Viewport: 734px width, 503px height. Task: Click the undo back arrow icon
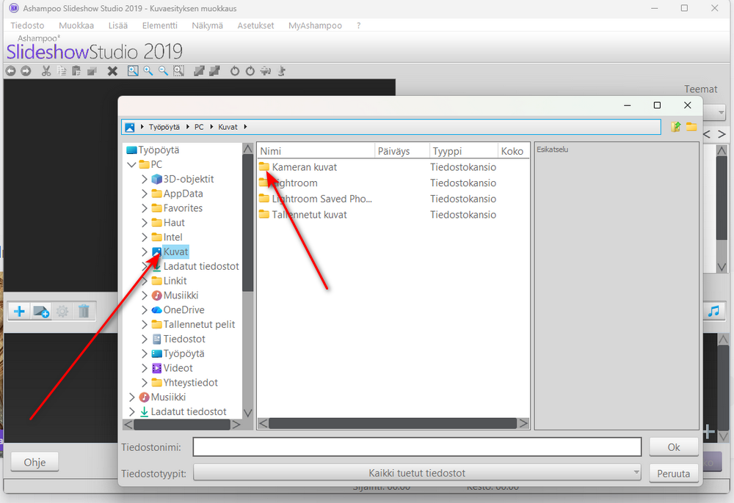pyautogui.click(x=10, y=71)
